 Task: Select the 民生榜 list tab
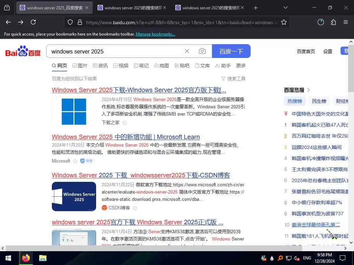tap(319, 101)
